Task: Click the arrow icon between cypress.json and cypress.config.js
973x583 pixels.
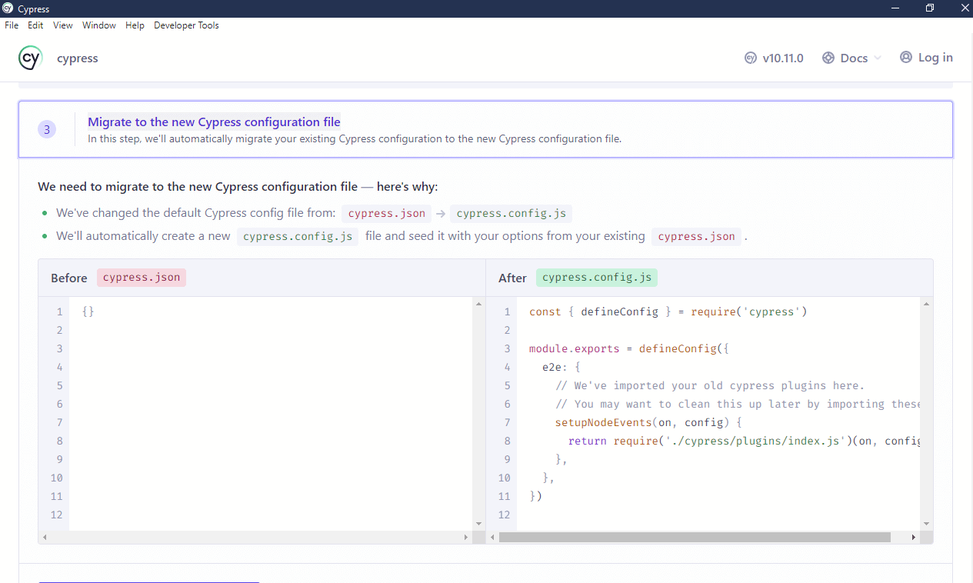Action: (x=440, y=213)
